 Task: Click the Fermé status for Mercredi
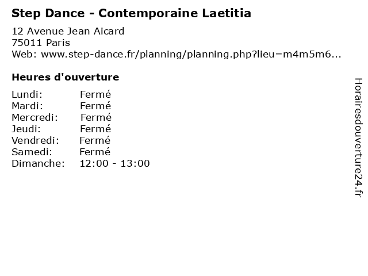(x=96, y=117)
